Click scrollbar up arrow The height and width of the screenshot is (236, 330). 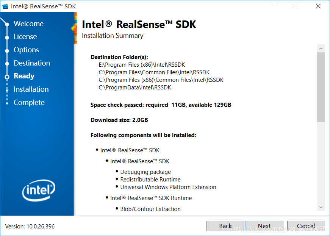[321, 48]
